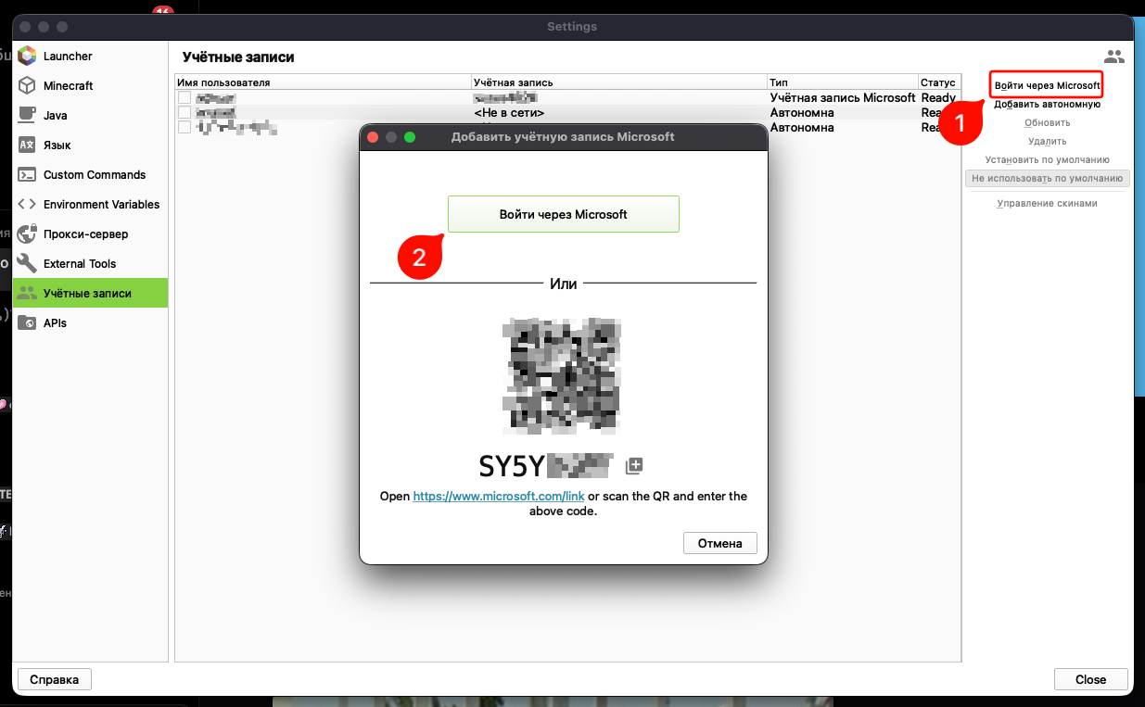This screenshot has height=707, width=1145.
Task: Open the microsoft.com/link hyperlink
Action: [498, 496]
